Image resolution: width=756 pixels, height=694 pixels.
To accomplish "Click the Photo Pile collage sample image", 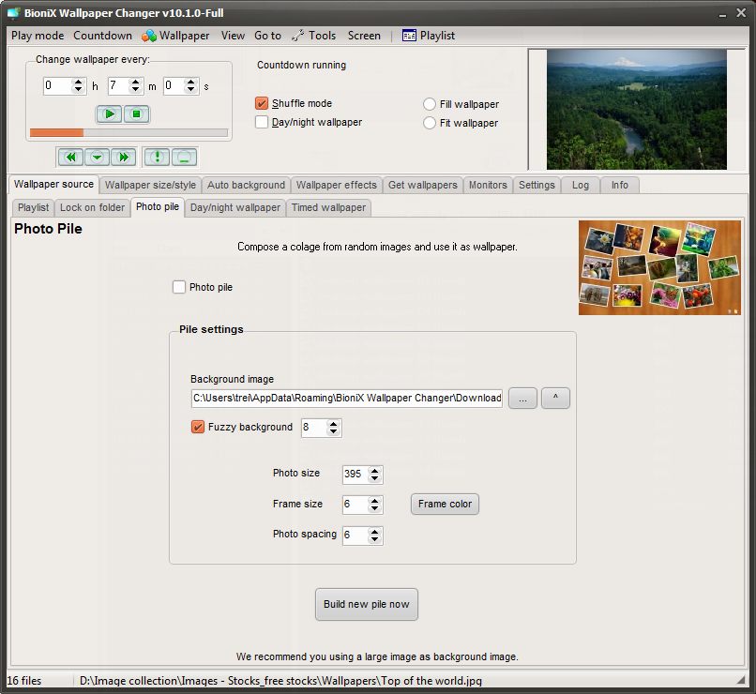I will (x=659, y=268).
